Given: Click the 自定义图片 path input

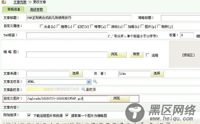Looking at the screenshot, I should point(67,99).
